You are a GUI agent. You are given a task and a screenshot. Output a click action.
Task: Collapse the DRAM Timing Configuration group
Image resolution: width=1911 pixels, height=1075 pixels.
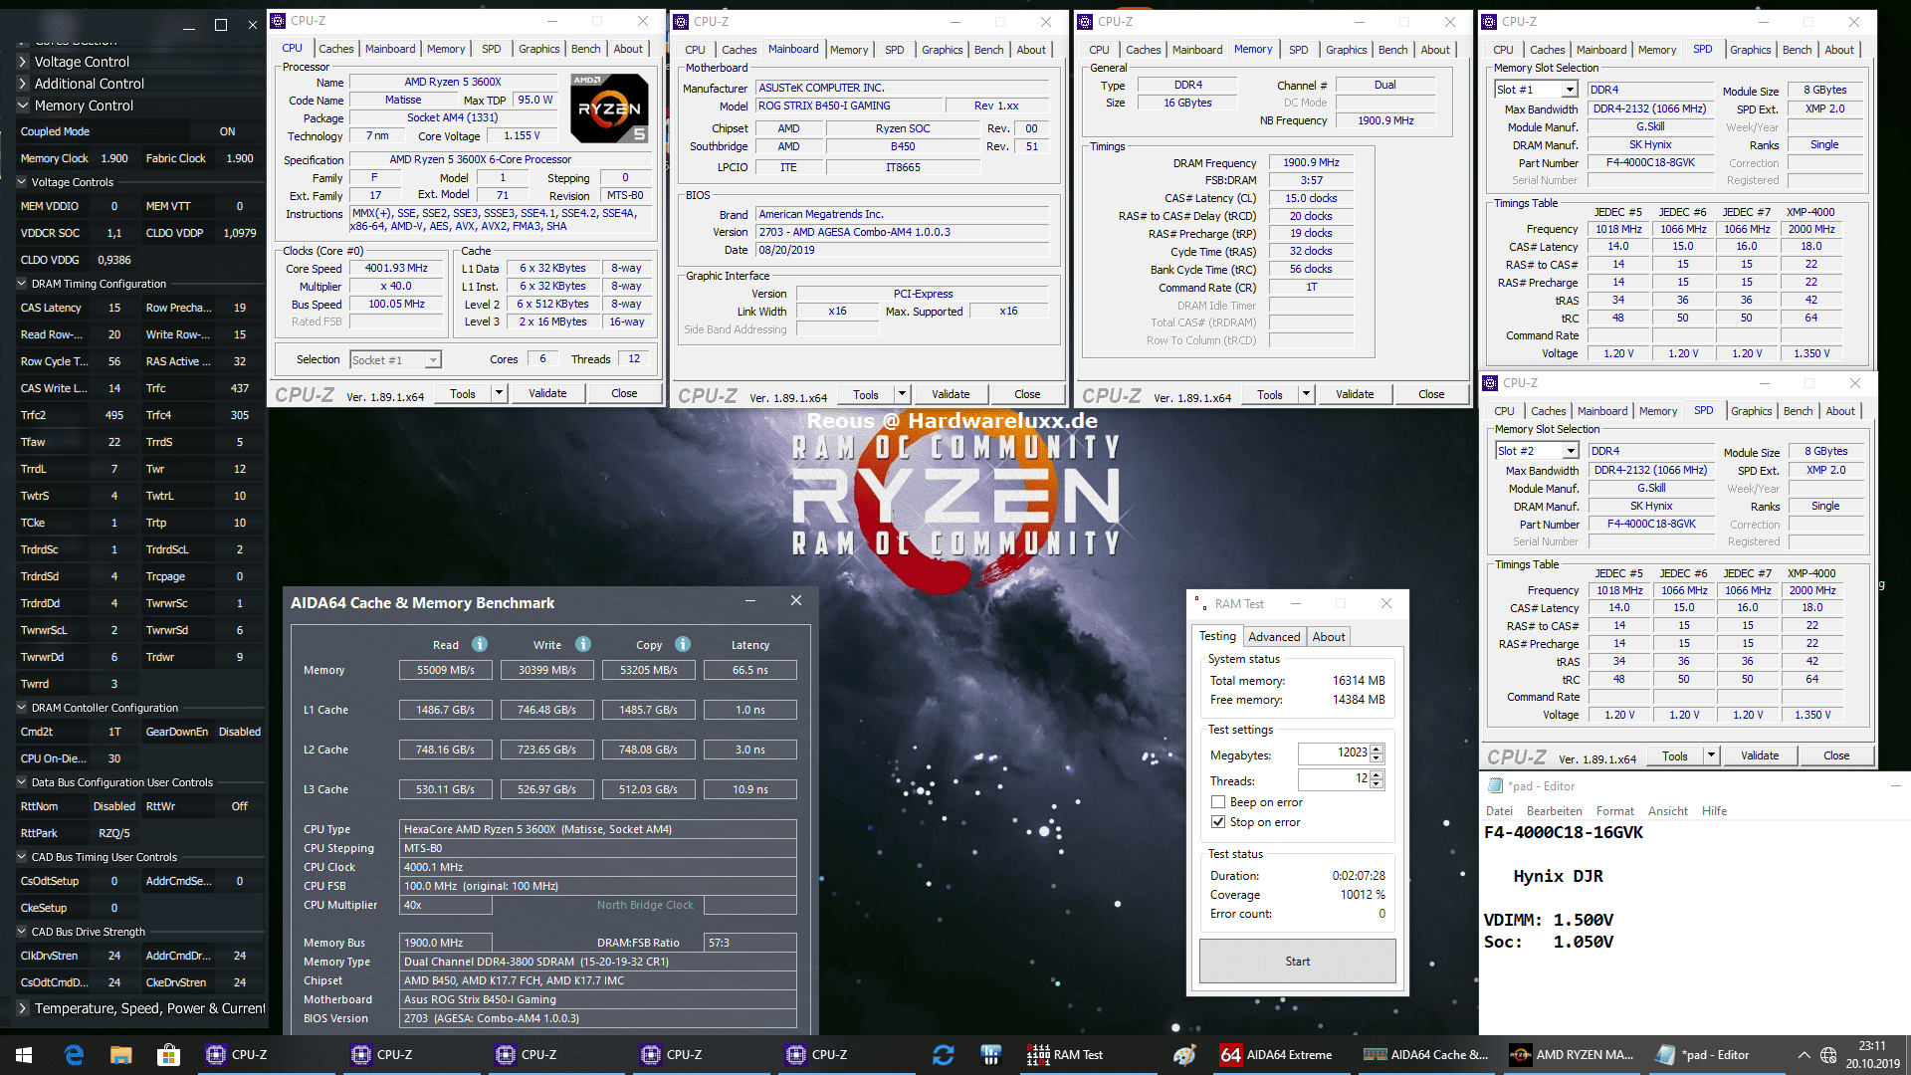pos(22,284)
